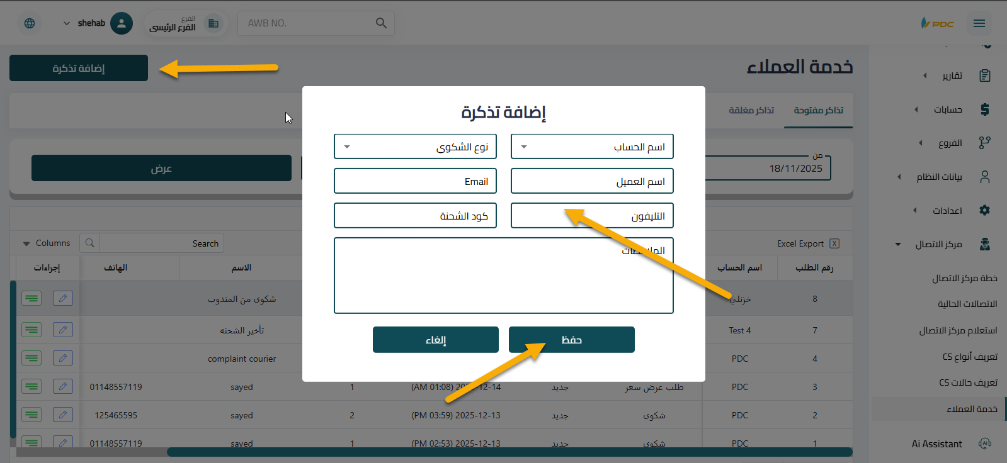Edit the complaint courier row
This screenshot has height=463, width=1007.
pyautogui.click(x=63, y=358)
